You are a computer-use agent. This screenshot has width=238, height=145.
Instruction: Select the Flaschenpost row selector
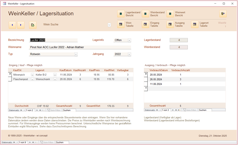(10, 79)
